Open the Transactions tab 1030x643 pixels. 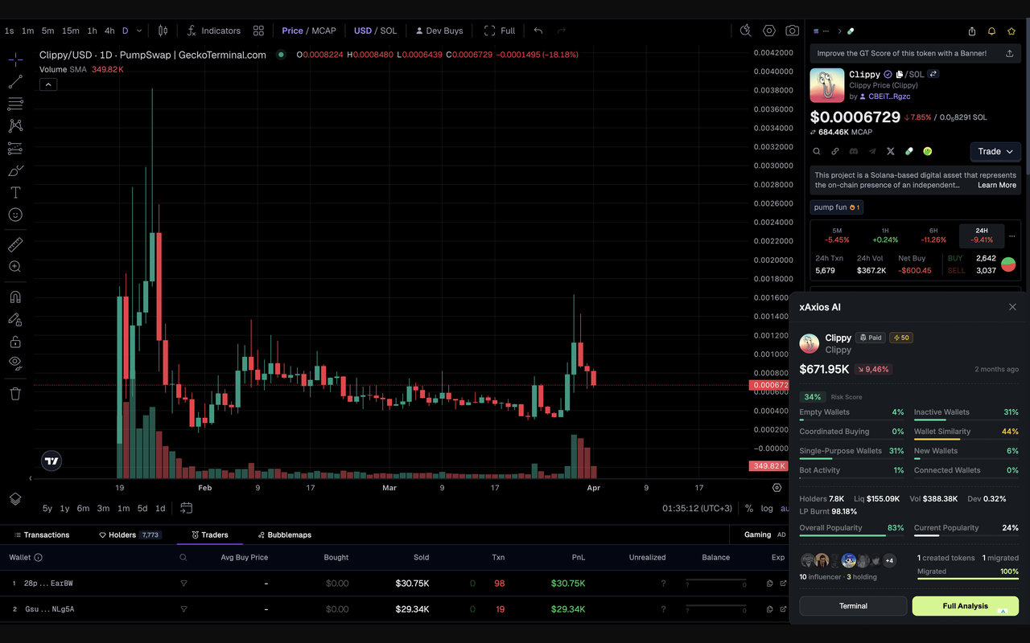pos(41,534)
